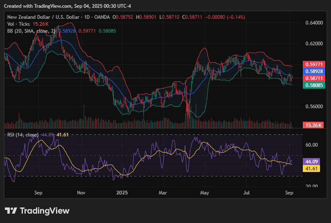Select the 1D interval label

pyautogui.click(x=87, y=17)
